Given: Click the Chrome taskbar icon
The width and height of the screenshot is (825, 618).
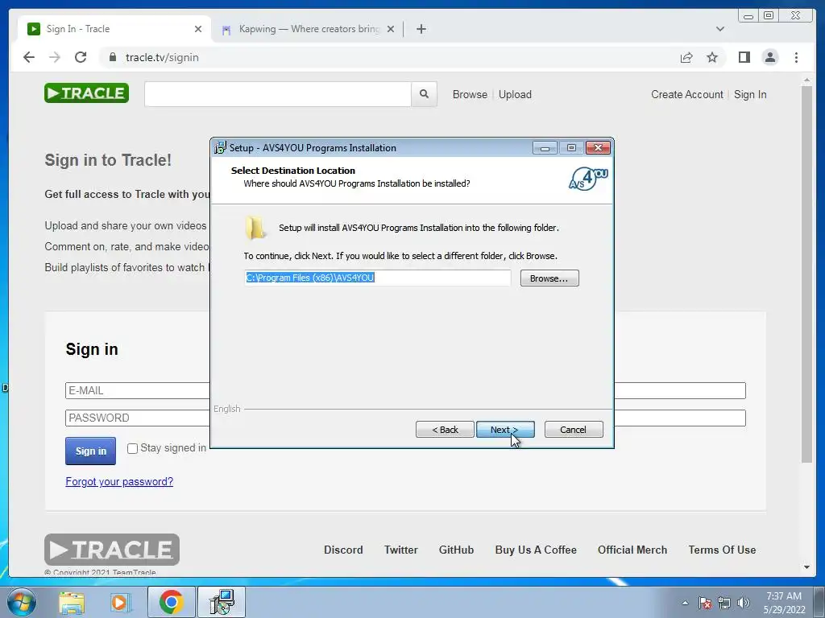Looking at the screenshot, I should (x=171, y=602).
